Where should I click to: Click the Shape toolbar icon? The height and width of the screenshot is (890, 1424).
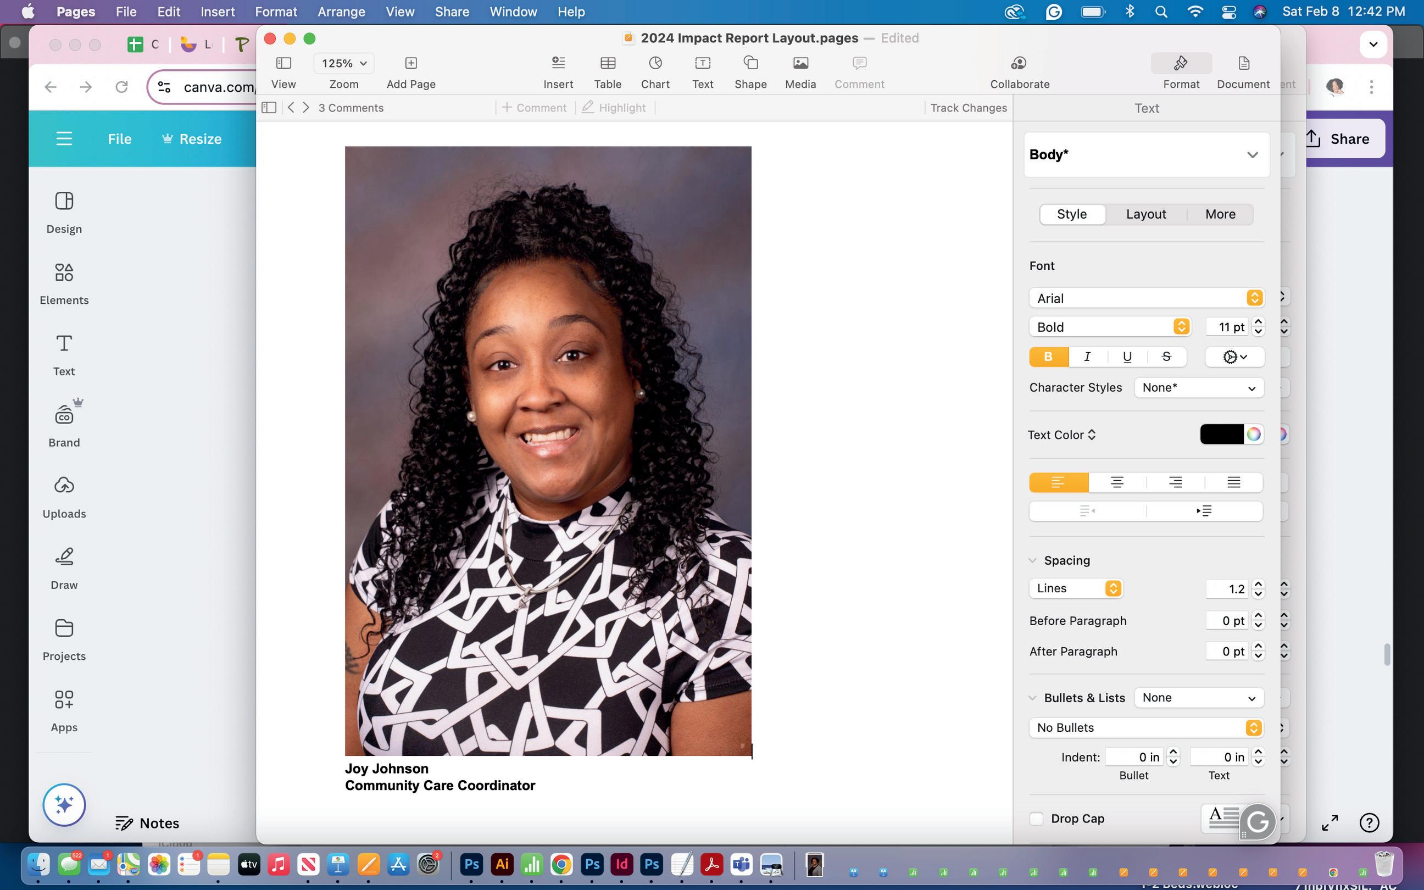pyautogui.click(x=750, y=63)
